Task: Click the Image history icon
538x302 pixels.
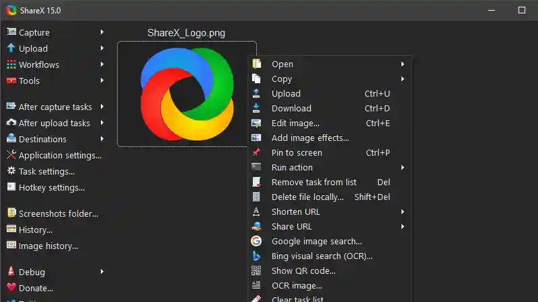Action: [11, 245]
